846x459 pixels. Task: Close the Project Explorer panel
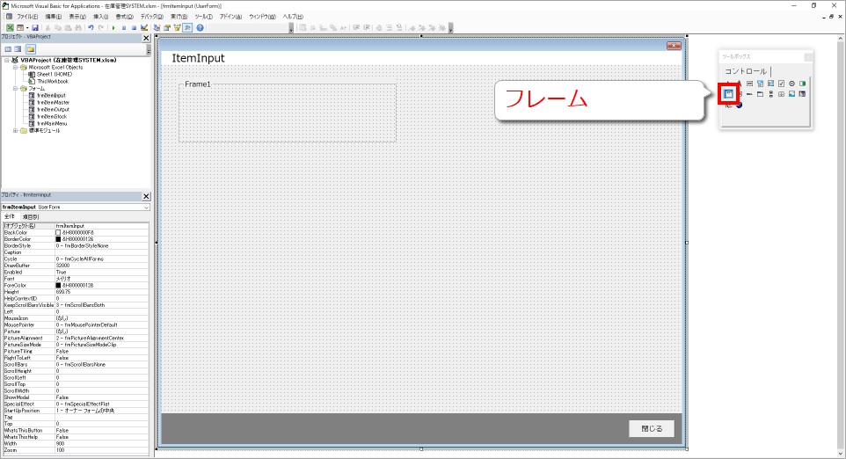tap(146, 38)
